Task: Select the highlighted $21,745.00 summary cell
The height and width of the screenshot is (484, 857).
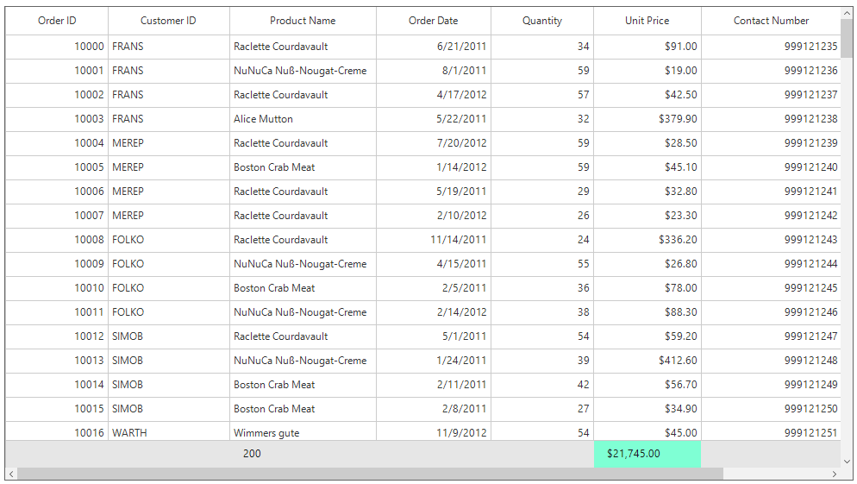Action: (647, 454)
